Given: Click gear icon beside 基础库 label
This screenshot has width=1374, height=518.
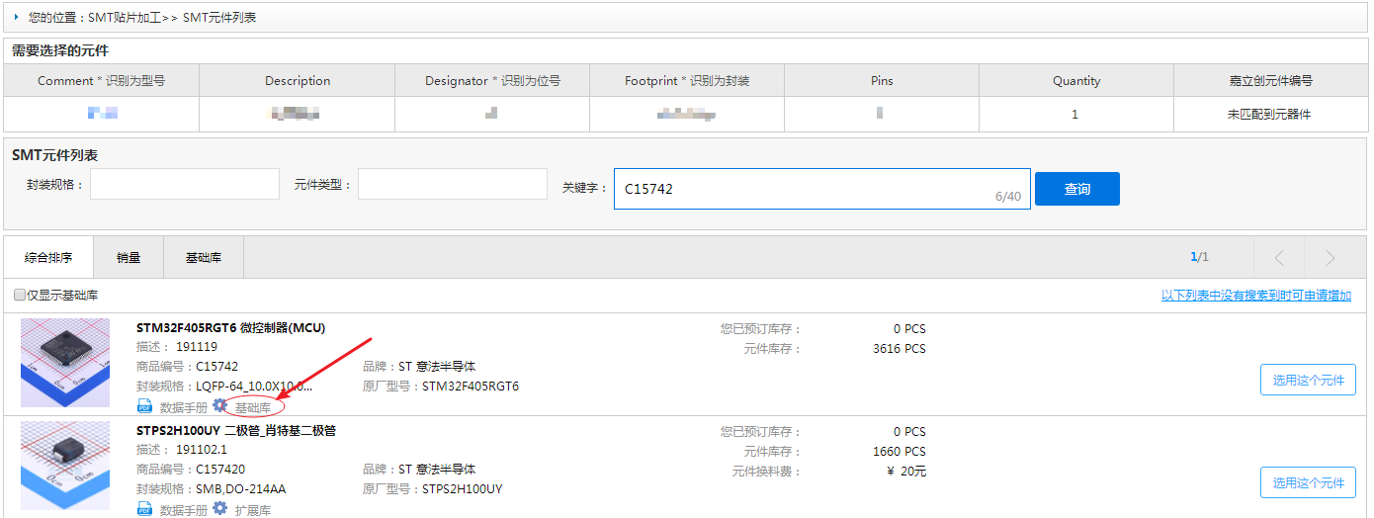Looking at the screenshot, I should 220,405.
